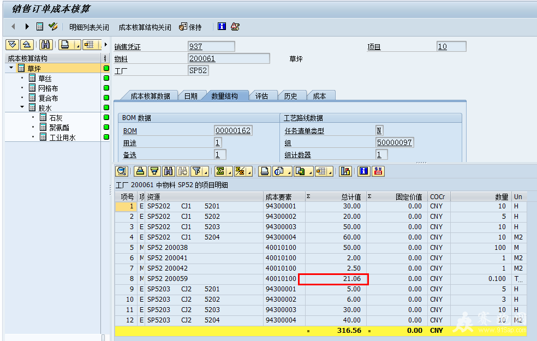Image resolution: width=537 pixels, height=341 pixels.
Task: Click the calculator costing icon in top toolbar
Action: 40,26
